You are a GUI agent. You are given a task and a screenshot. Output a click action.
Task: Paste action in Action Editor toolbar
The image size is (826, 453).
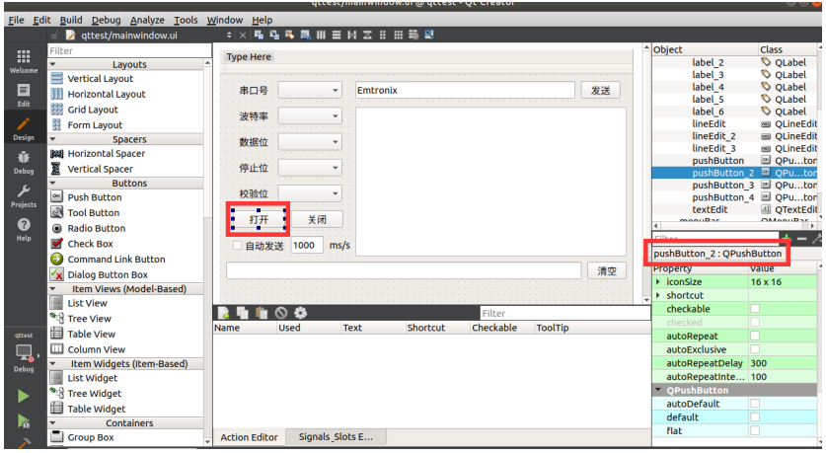[262, 313]
